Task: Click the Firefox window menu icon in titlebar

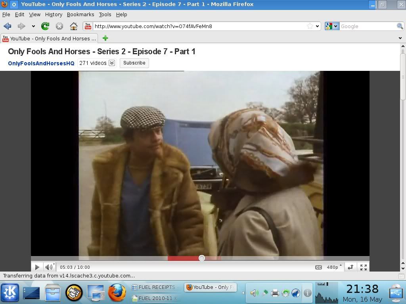Action: click(4, 4)
